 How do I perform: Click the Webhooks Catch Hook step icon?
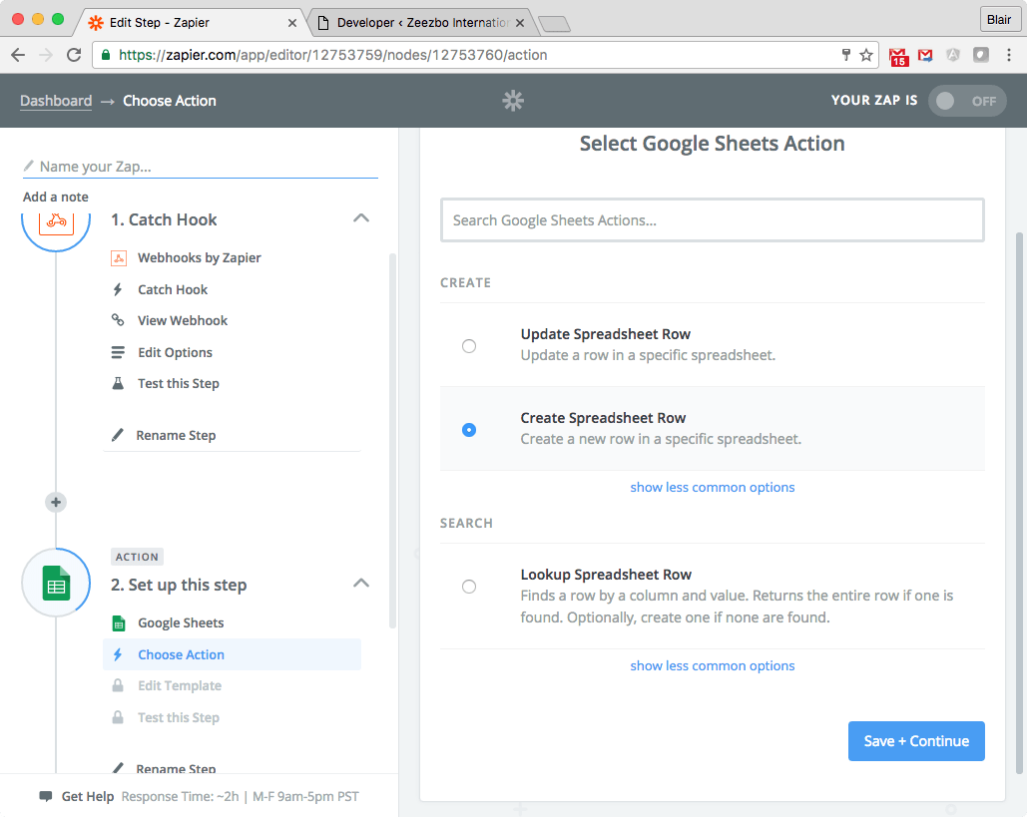pyautogui.click(x=56, y=225)
